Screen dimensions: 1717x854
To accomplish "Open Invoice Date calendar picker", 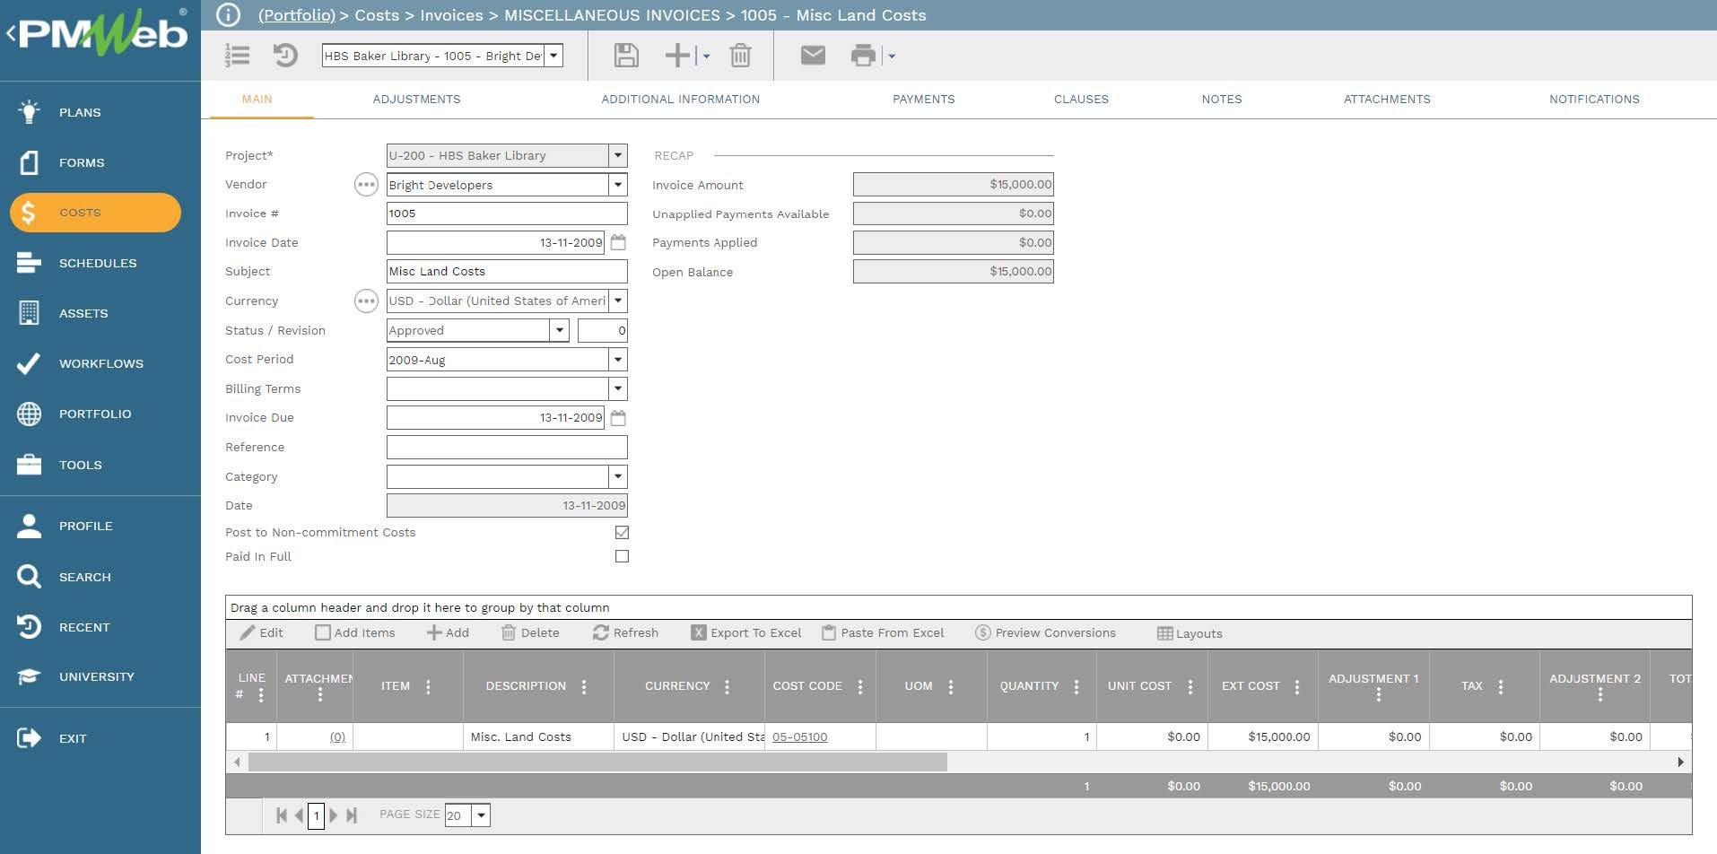I will [x=618, y=242].
